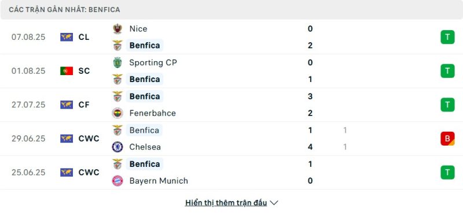The height and width of the screenshot is (216, 463).
Task: Click the Fenerbahce club crest icon
Action: point(117,113)
